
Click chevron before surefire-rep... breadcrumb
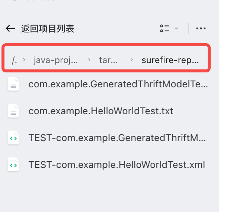click(132, 60)
